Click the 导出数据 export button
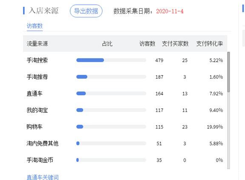 point(86,11)
